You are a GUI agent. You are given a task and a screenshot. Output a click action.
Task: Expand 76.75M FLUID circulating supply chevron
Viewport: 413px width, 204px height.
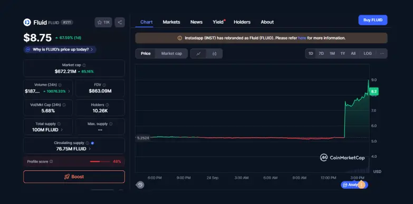(90, 149)
